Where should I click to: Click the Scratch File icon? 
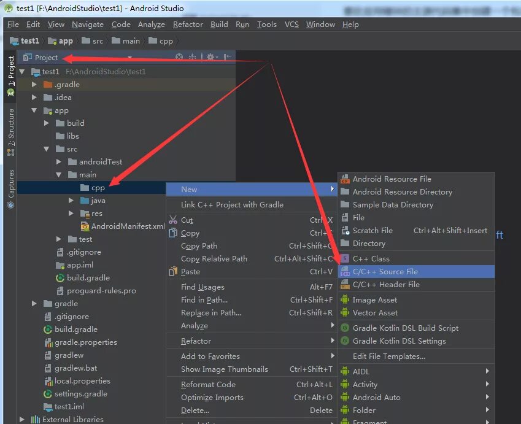tap(345, 230)
